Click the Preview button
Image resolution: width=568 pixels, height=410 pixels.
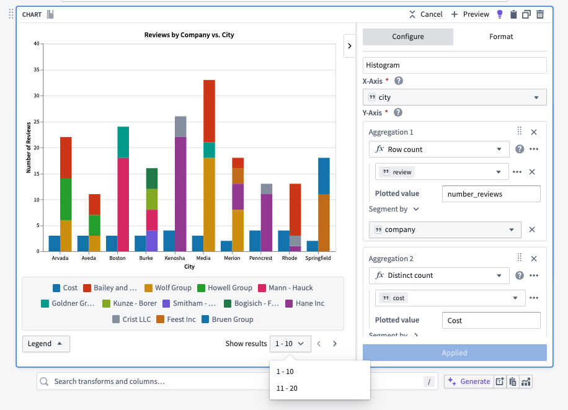coord(470,14)
